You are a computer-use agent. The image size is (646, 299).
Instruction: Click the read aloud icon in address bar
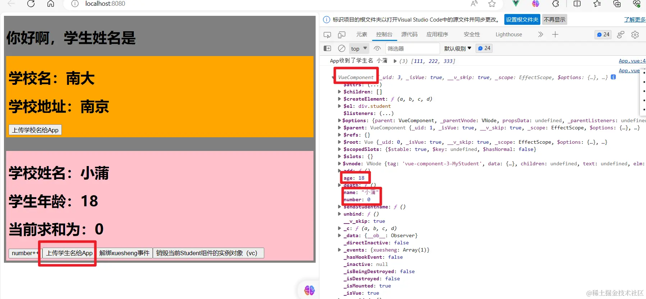coord(474,4)
